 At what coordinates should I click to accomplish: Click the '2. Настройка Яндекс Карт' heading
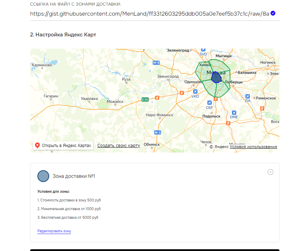click(63, 35)
